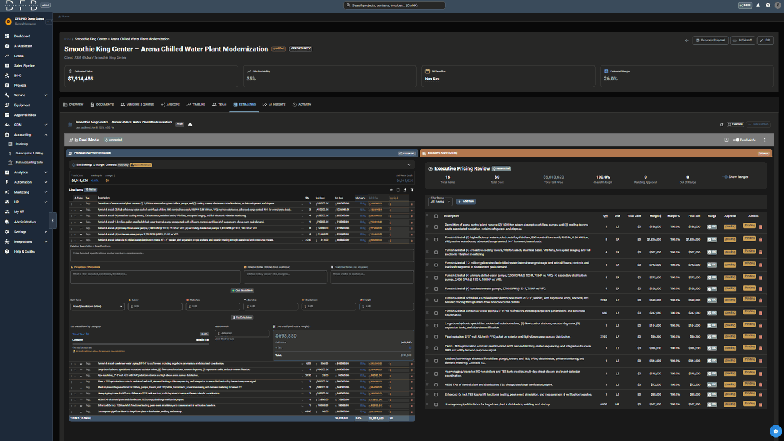
Task: Go back using the arrow beside Generate Proposal
Action: pos(687,40)
